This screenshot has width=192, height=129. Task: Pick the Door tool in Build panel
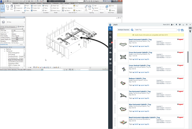[x=11, y=7]
